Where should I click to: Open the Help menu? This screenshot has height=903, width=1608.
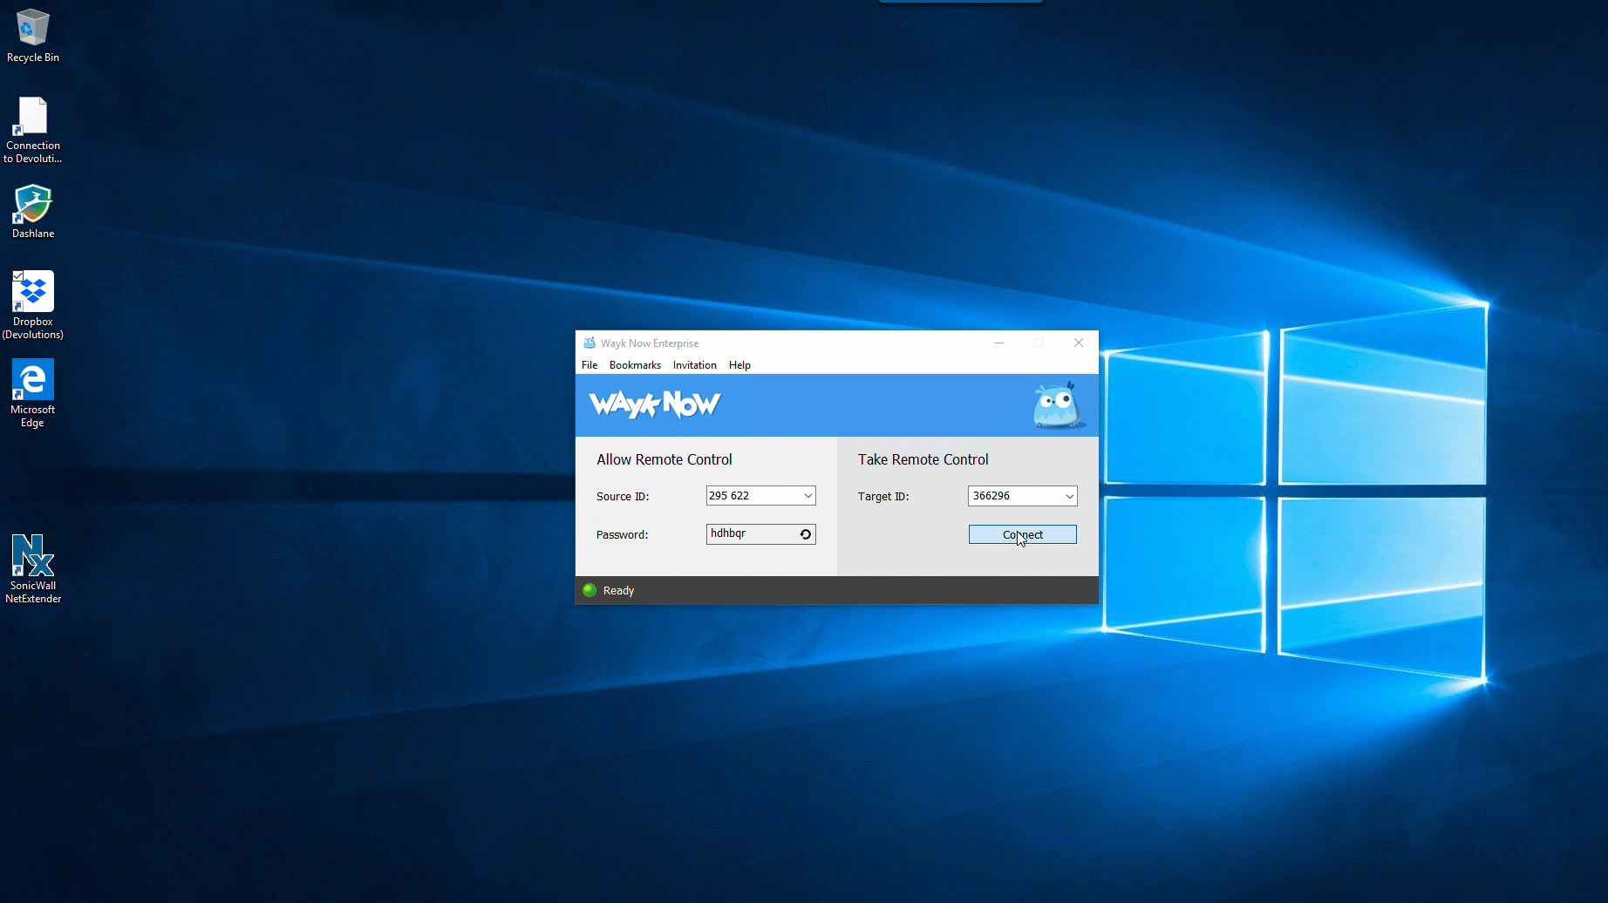tap(739, 365)
